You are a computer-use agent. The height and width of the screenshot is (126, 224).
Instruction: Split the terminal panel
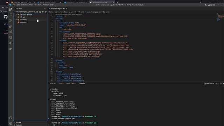221,84
